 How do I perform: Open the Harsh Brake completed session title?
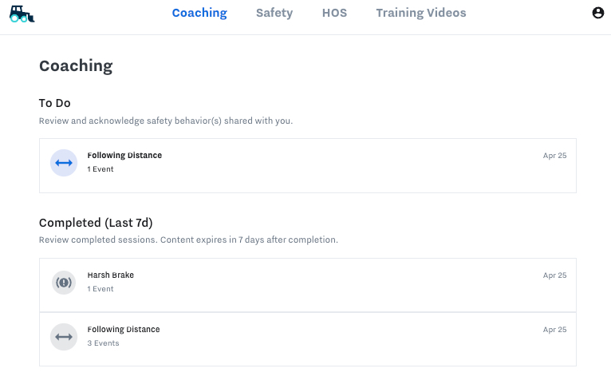tap(111, 275)
